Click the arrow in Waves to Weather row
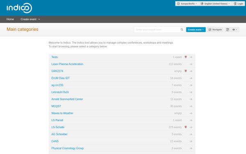246x154 pixels. click(191, 113)
